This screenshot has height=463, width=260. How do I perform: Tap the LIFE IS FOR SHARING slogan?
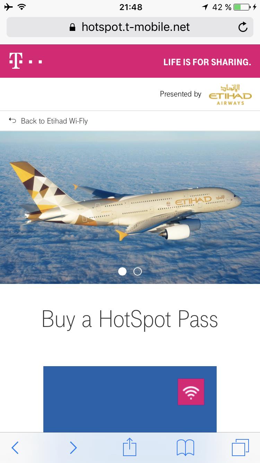207,62
